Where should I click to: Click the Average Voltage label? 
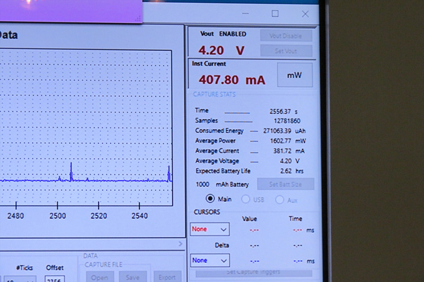(x=217, y=161)
